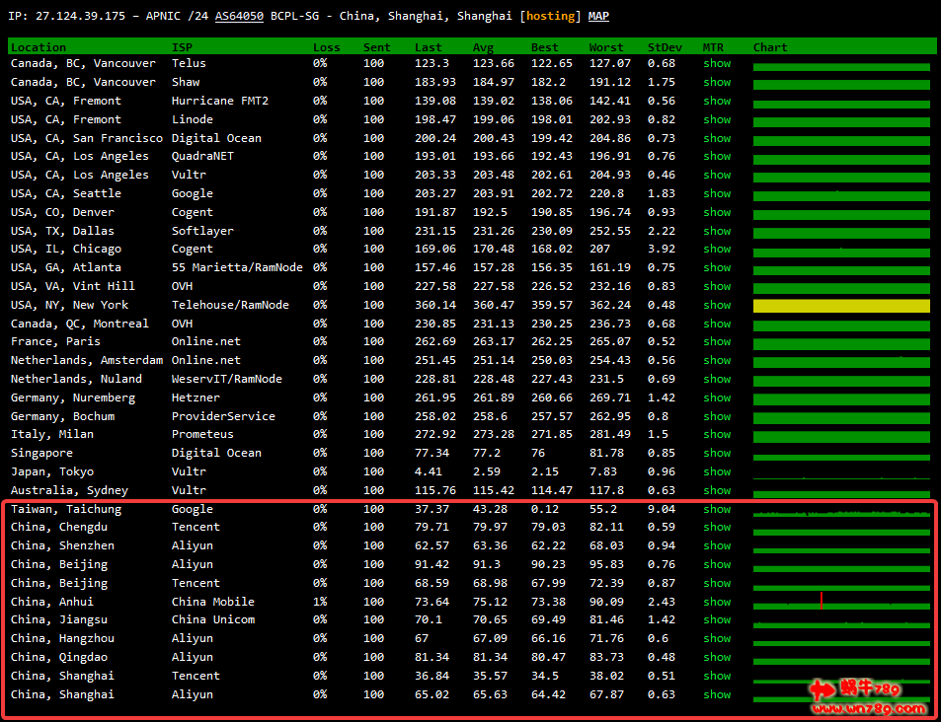Show MTR for Vancouver Telus row
This screenshot has height=722, width=941.
click(717, 63)
